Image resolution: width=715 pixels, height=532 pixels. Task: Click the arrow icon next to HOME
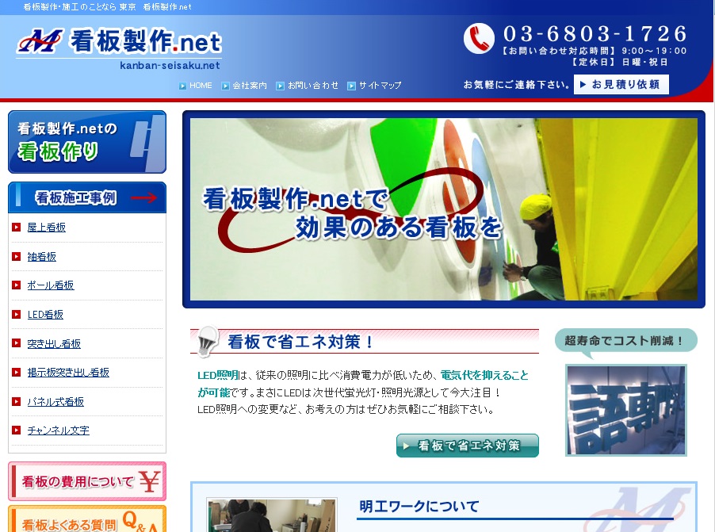pos(182,86)
